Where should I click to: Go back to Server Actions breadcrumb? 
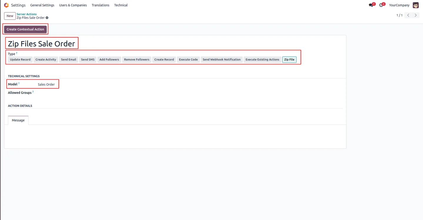(27, 14)
